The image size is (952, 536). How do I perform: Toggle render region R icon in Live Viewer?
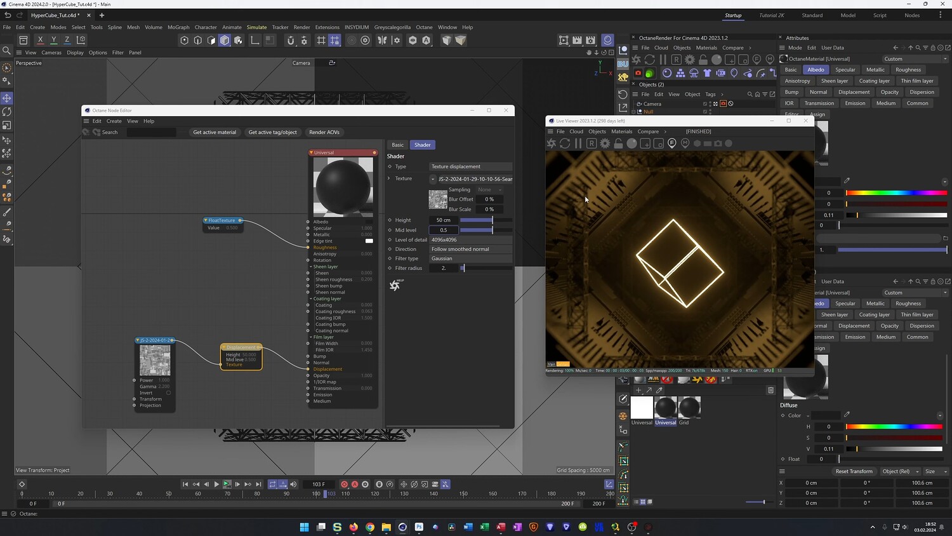(x=592, y=144)
